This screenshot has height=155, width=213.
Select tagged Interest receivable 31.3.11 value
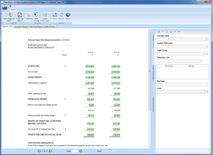(x=117, y=105)
